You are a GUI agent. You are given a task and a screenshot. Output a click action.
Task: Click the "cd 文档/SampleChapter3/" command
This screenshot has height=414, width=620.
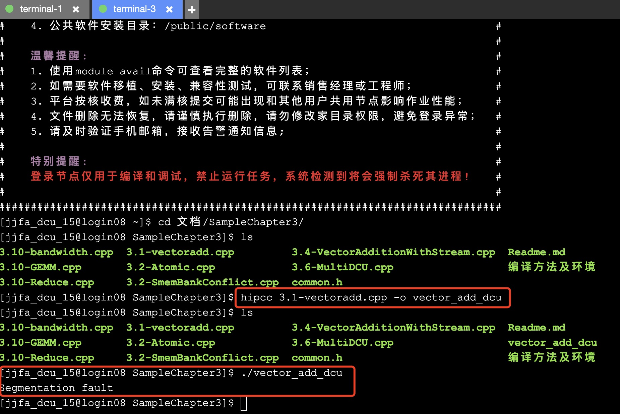coord(231,222)
